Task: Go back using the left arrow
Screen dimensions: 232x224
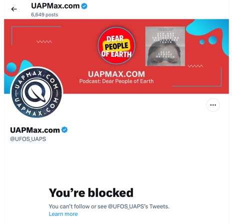Action: pyautogui.click(x=14, y=9)
